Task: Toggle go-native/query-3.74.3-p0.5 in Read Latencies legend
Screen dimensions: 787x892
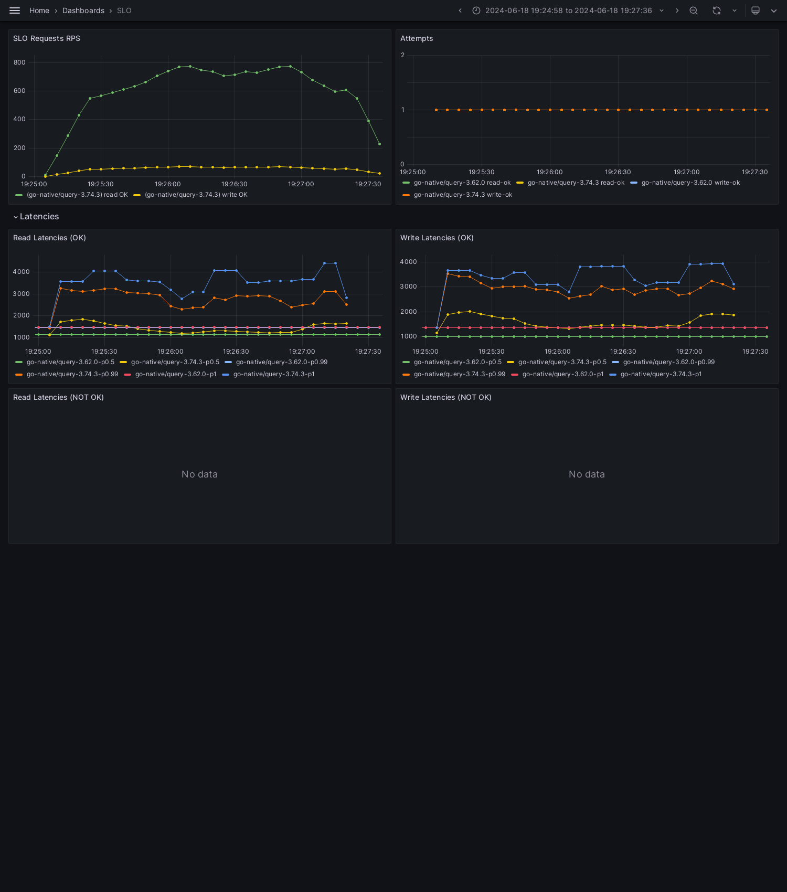Action: [x=175, y=362]
